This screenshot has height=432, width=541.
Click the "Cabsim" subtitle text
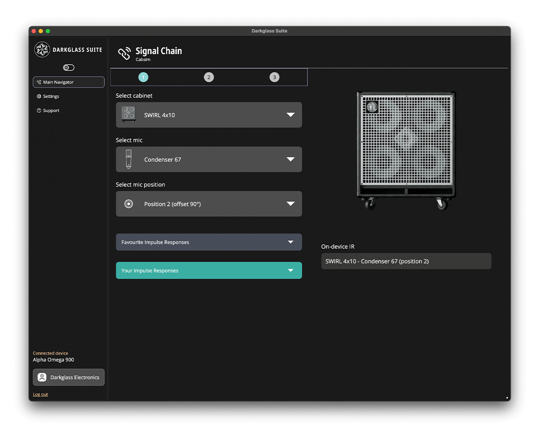(143, 60)
